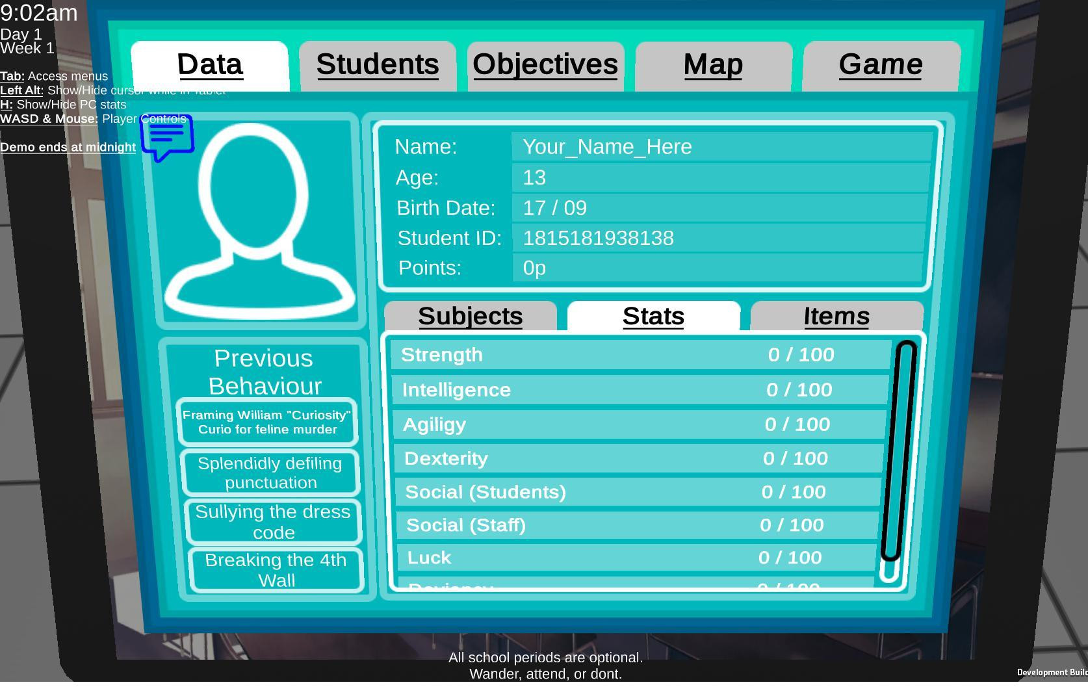
Task: Switch to the Subjects sub-tab
Action: (471, 316)
